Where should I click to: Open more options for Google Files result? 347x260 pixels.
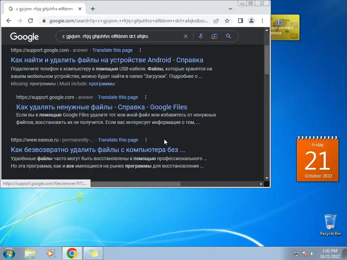click(145, 97)
